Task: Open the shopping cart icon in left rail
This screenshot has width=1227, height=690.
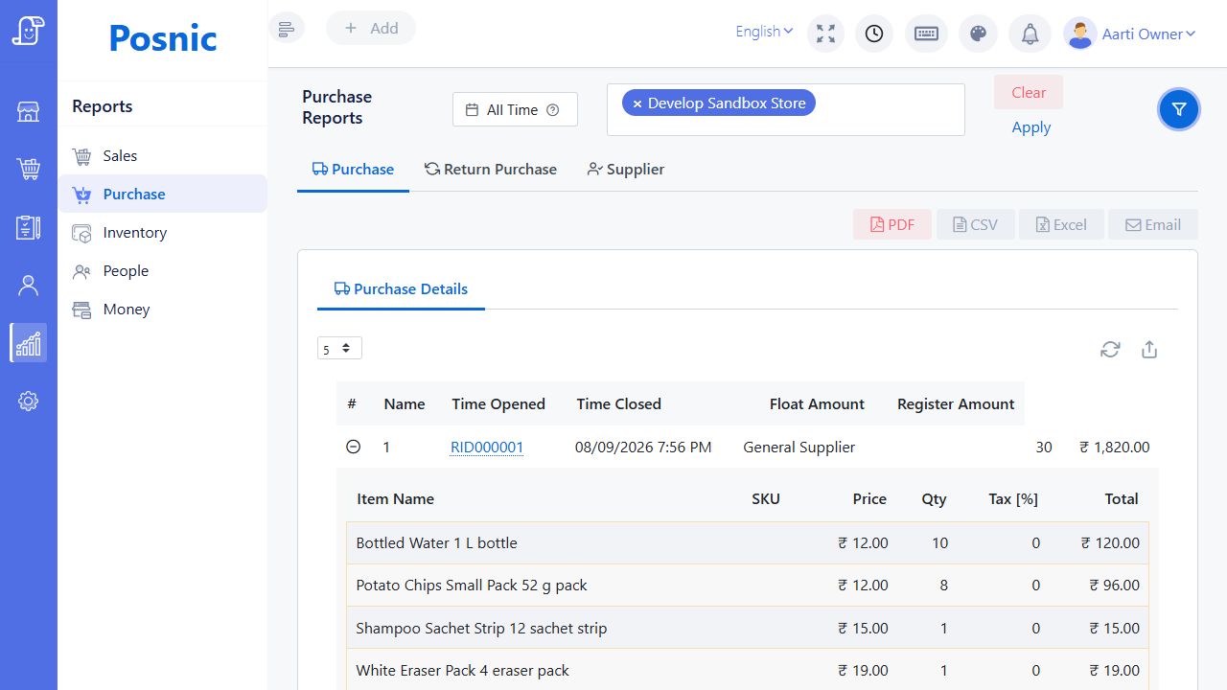Action: point(28,170)
